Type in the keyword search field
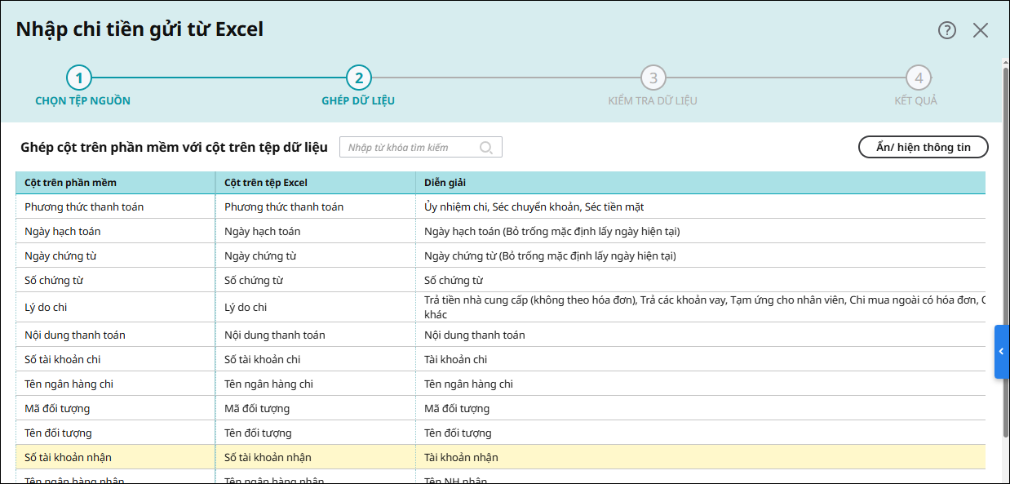This screenshot has width=1010, height=484. [408, 148]
